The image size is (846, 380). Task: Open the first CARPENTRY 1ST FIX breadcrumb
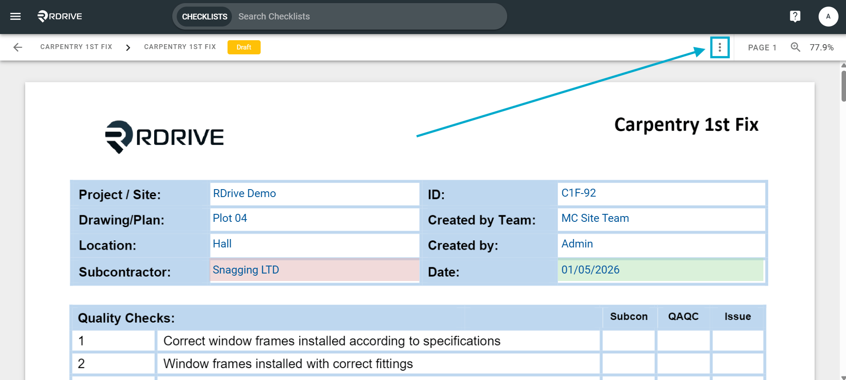pos(76,47)
